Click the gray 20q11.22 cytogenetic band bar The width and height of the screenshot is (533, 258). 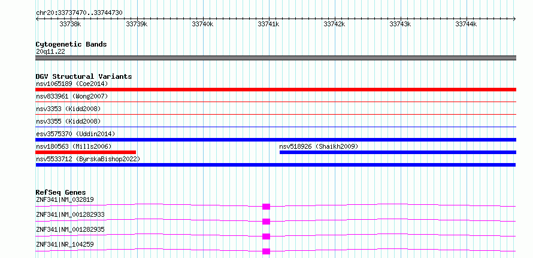[275, 58]
